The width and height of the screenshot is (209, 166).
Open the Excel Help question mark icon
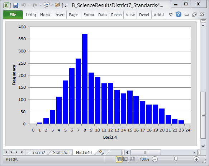coord(178,14)
